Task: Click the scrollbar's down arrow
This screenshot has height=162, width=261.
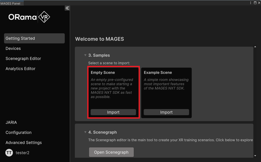Action: click(255, 156)
